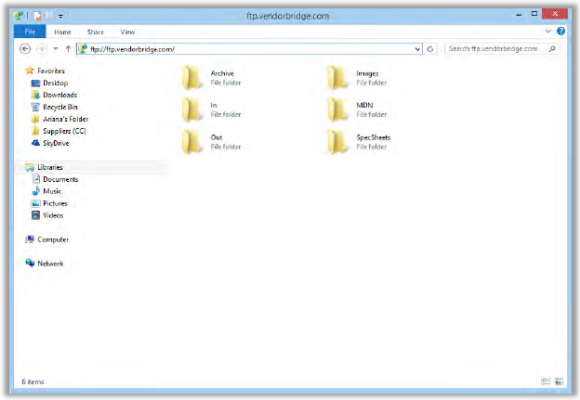Expand the address bar history dropdown

pos(417,49)
